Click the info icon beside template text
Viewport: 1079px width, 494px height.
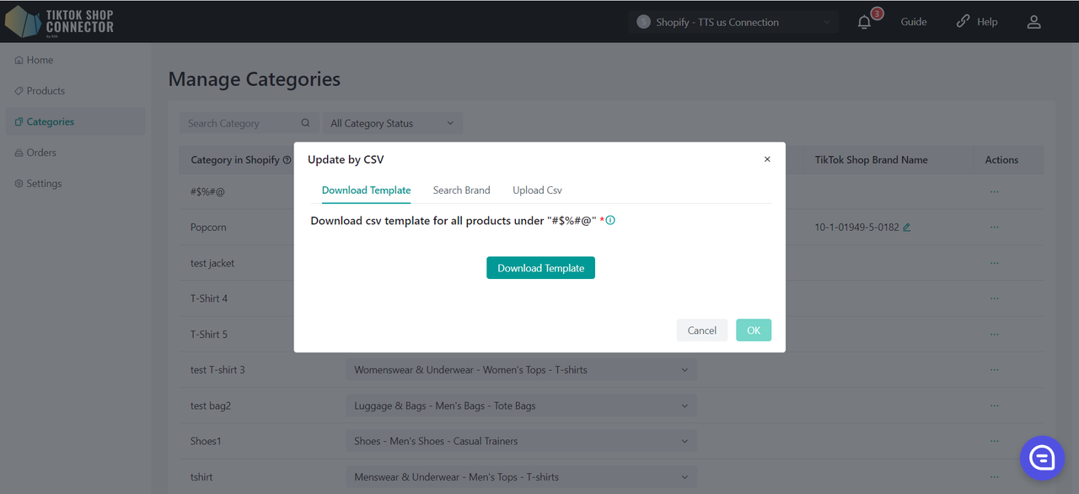[x=610, y=221]
